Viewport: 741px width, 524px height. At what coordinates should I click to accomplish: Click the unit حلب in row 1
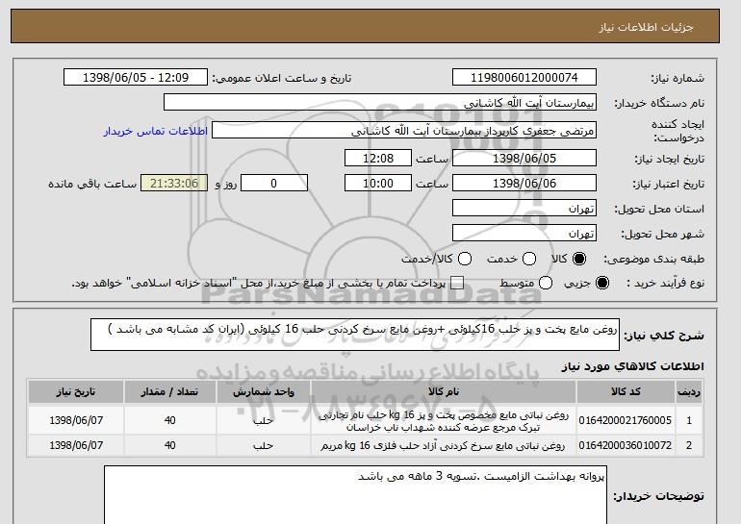pos(264,420)
